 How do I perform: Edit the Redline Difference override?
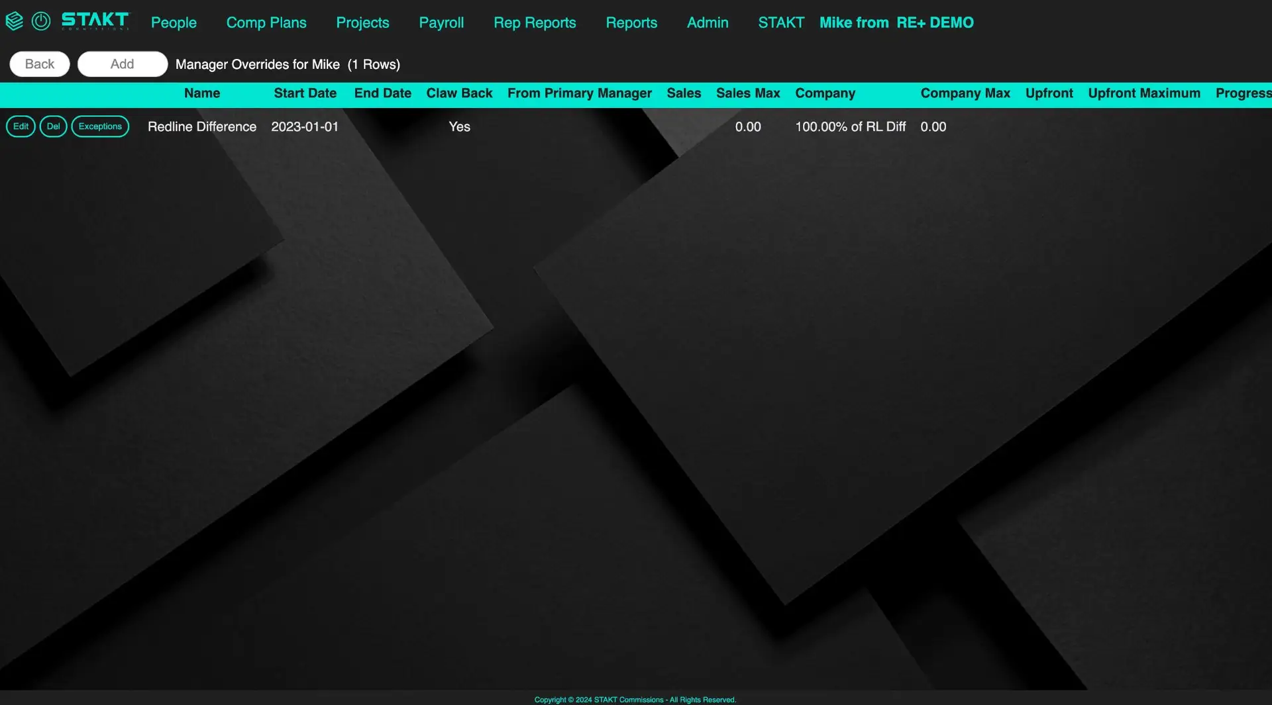point(21,126)
